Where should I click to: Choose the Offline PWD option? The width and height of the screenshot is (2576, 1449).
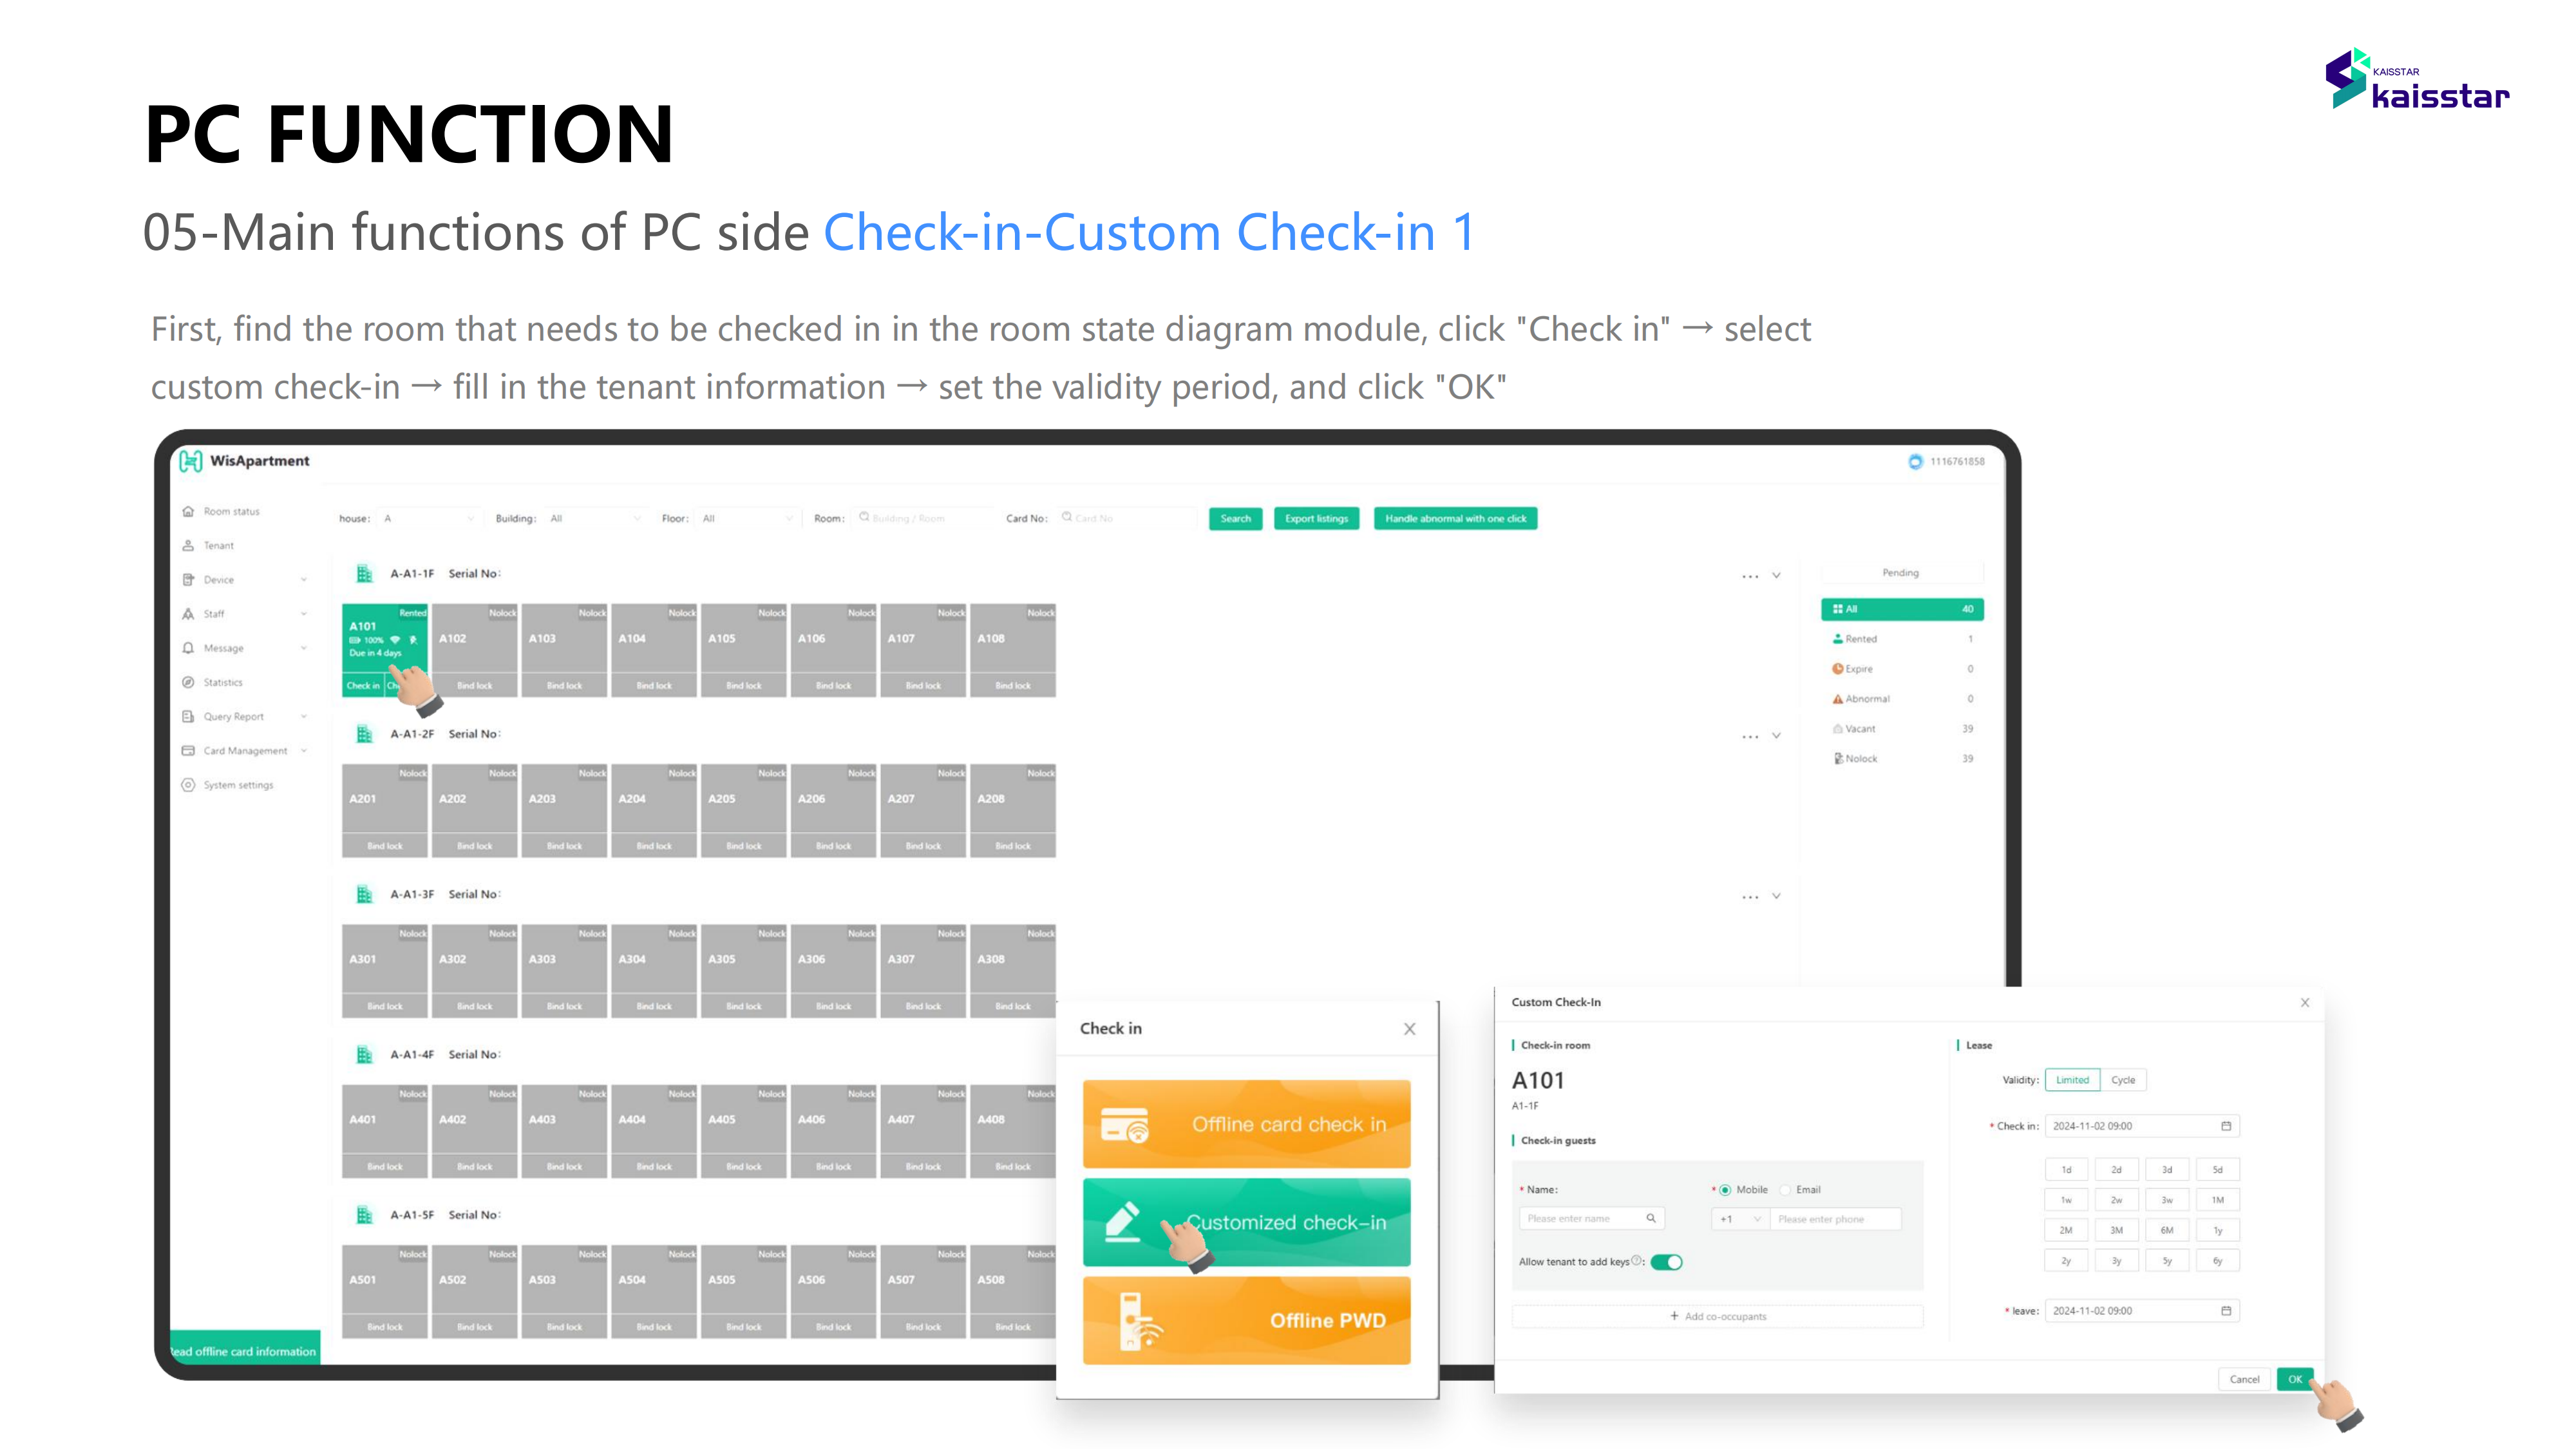click(x=1246, y=1320)
